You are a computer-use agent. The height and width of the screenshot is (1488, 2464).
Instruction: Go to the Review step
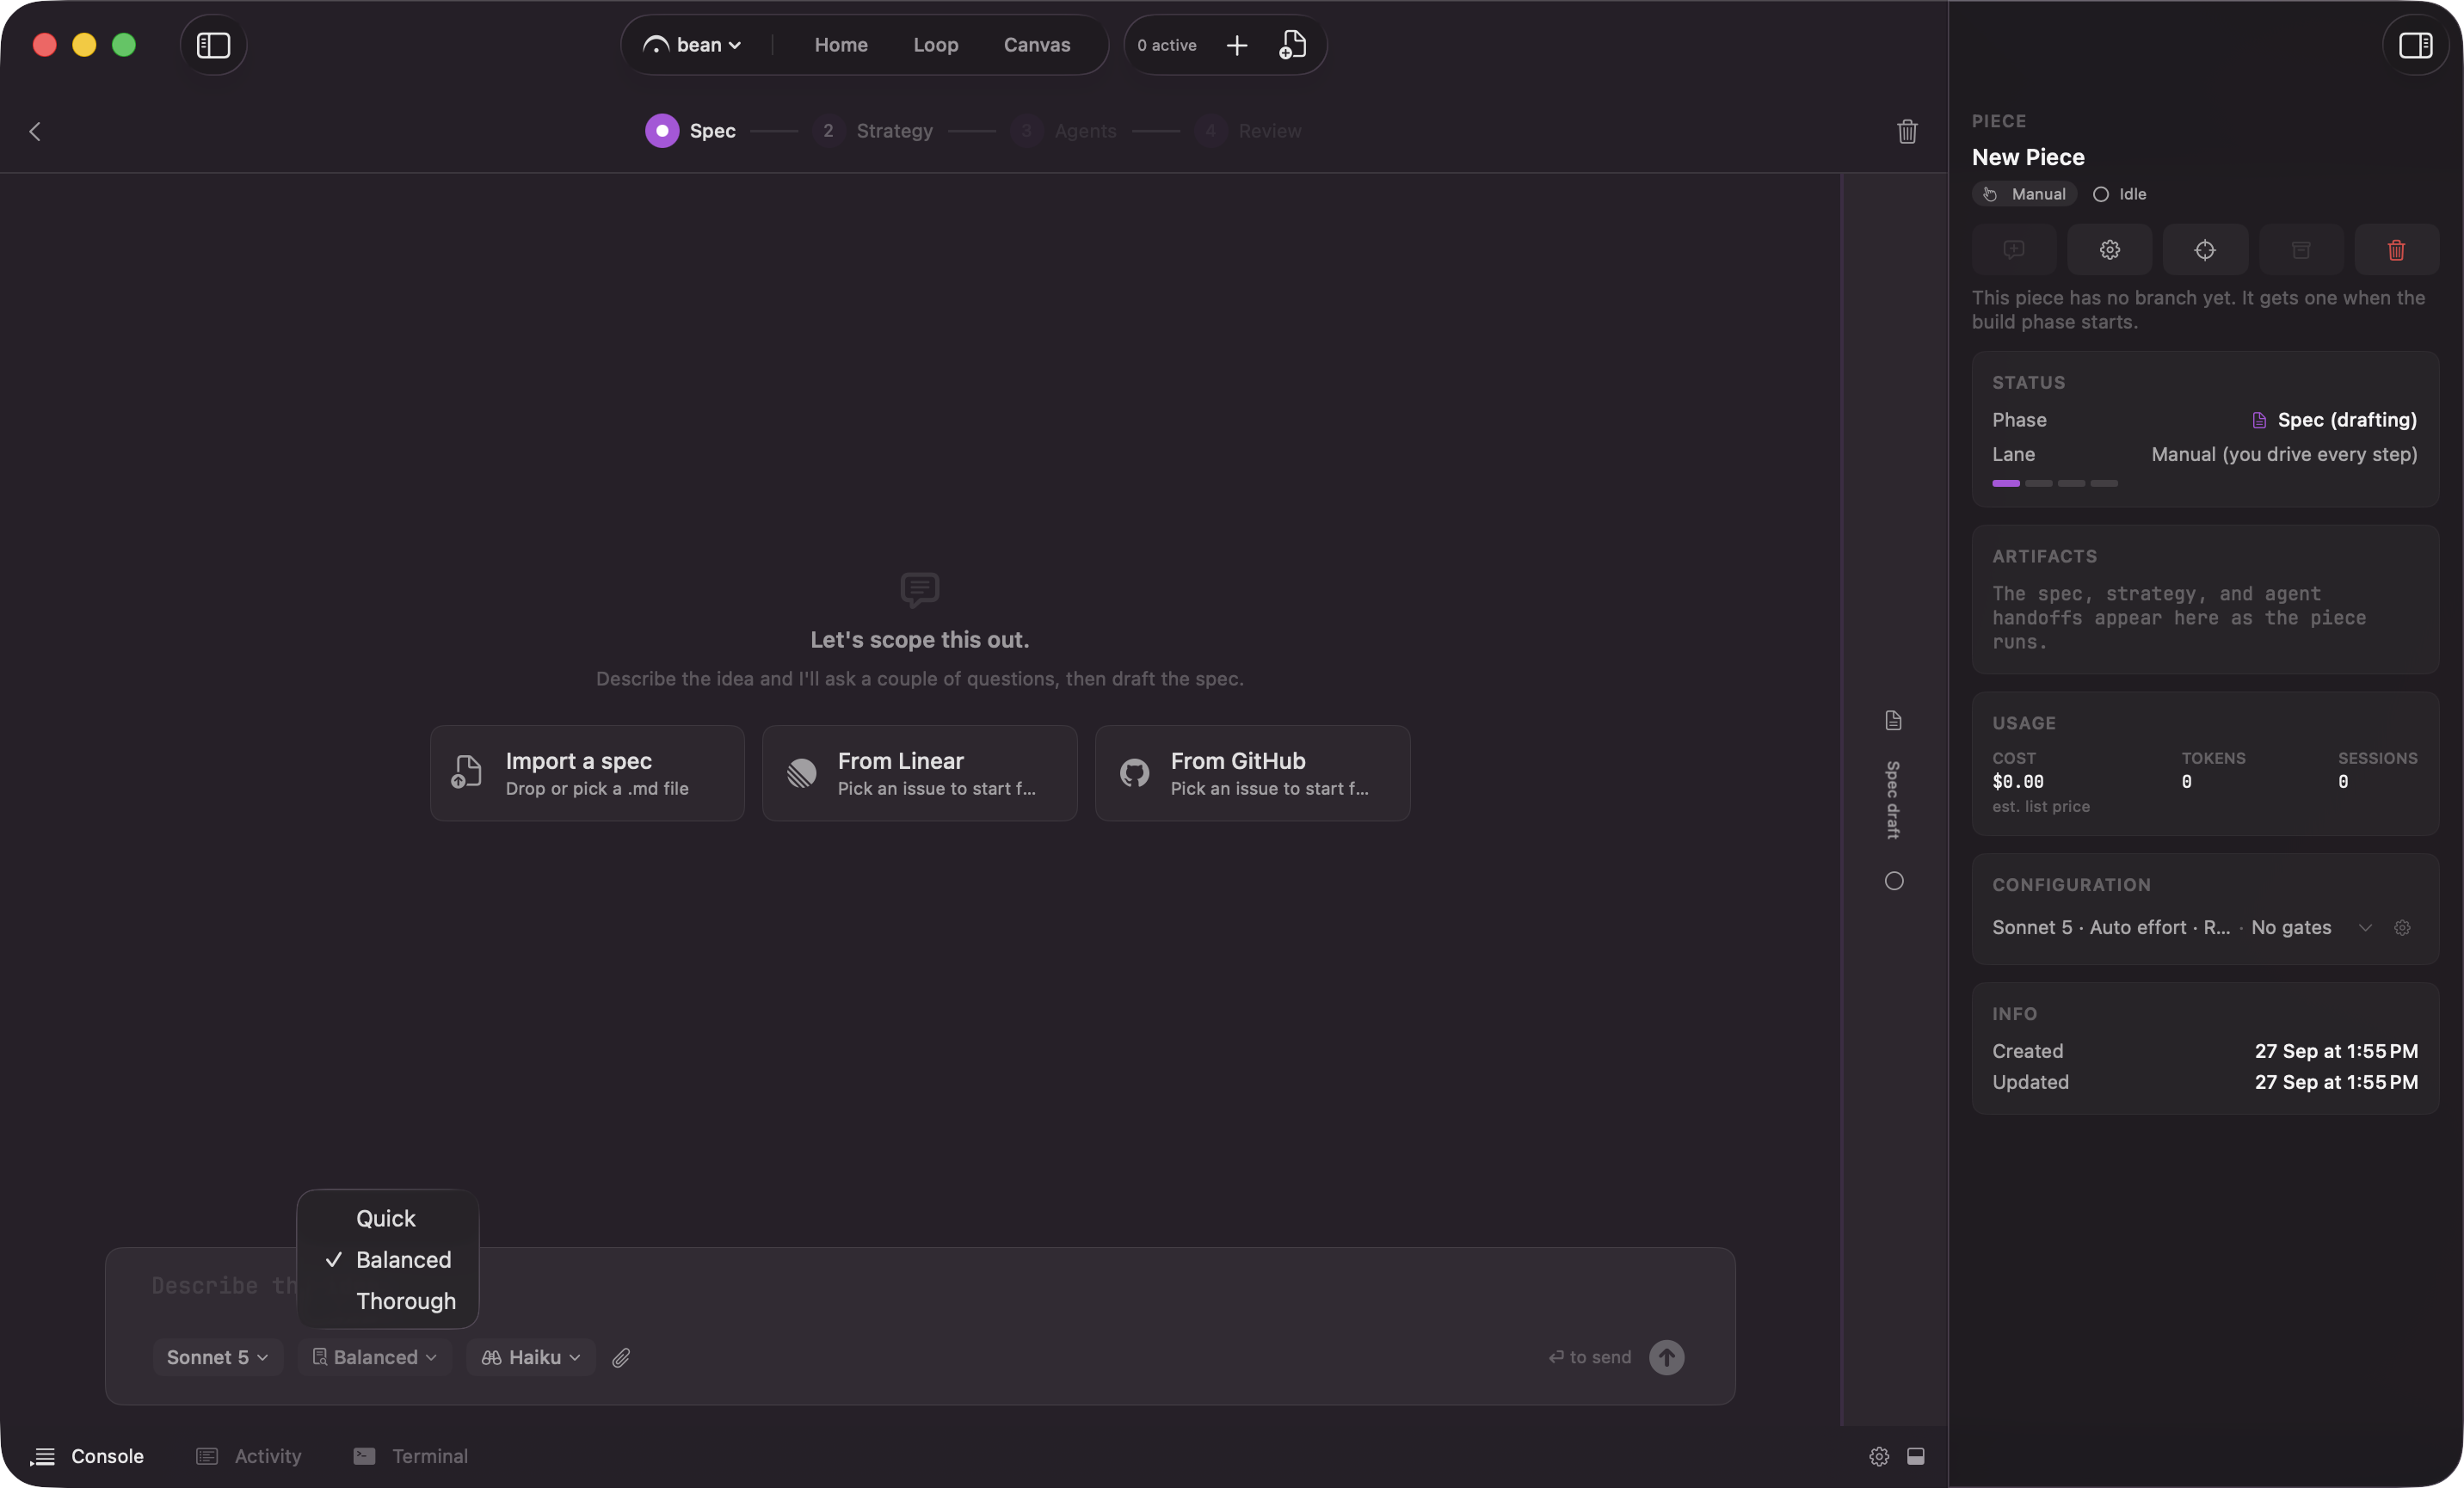[1248, 131]
